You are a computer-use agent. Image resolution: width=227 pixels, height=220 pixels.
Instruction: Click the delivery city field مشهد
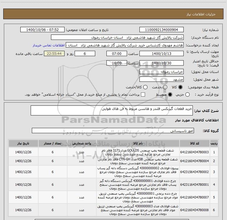(161, 79)
